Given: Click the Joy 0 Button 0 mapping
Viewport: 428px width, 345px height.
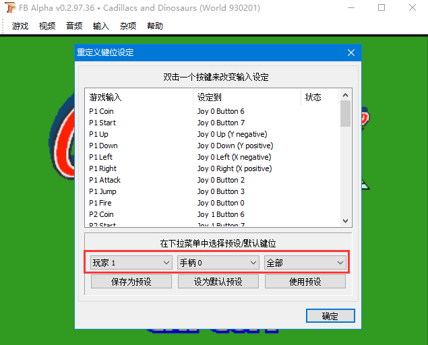Looking at the screenshot, I should click(x=221, y=203).
